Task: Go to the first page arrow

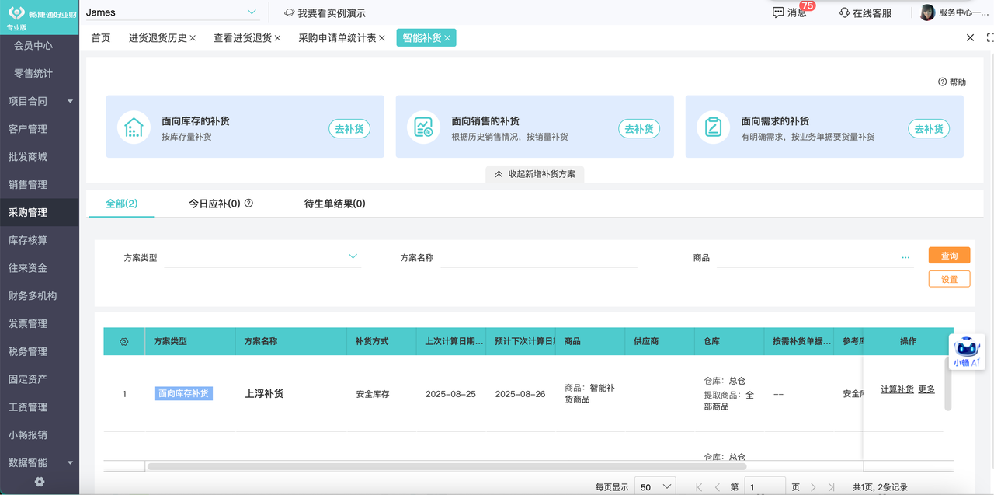Action: tap(699, 487)
